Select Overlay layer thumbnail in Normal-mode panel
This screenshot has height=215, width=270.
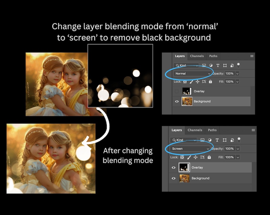click(x=187, y=91)
